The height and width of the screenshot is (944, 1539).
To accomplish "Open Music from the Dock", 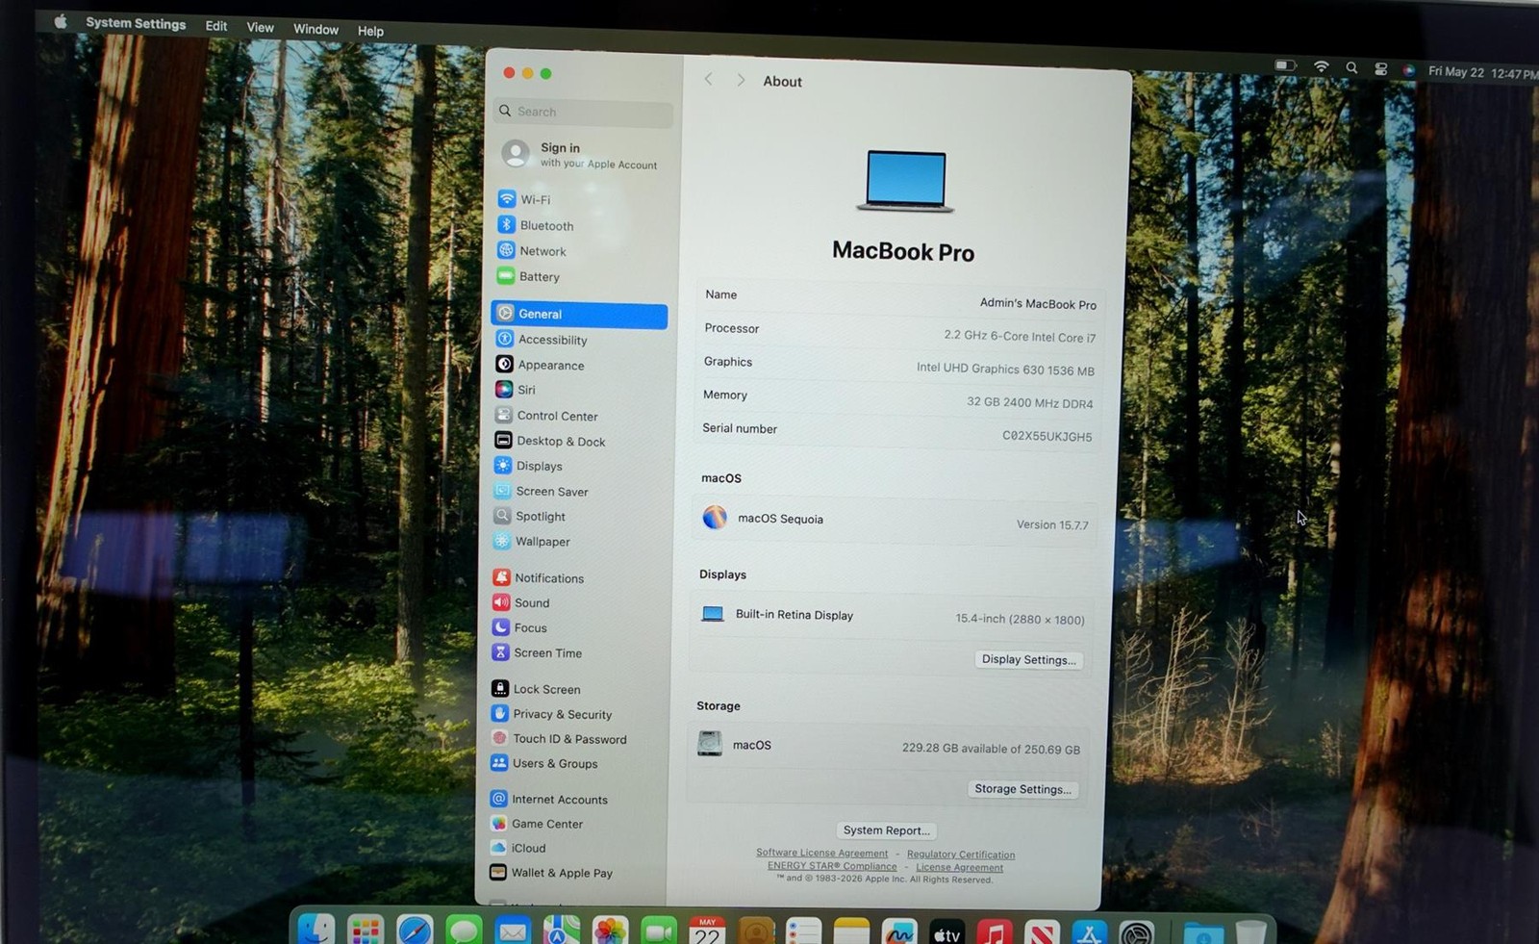I will pos(994,932).
